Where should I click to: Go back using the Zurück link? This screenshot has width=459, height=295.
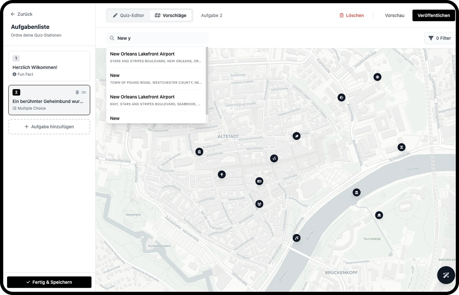[x=21, y=14]
